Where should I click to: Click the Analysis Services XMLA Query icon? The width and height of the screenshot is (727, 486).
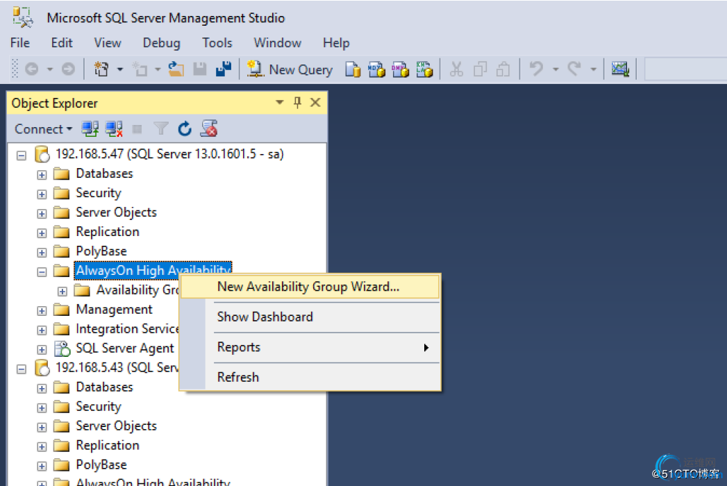pyautogui.click(x=424, y=69)
